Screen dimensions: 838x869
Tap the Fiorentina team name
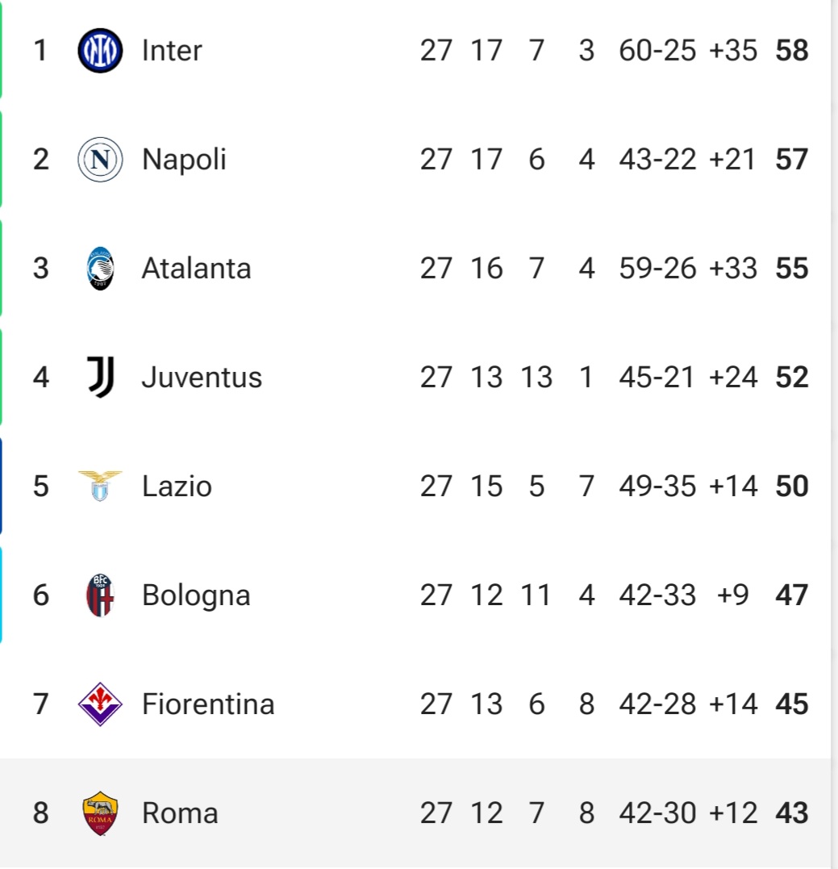pyautogui.click(x=208, y=704)
